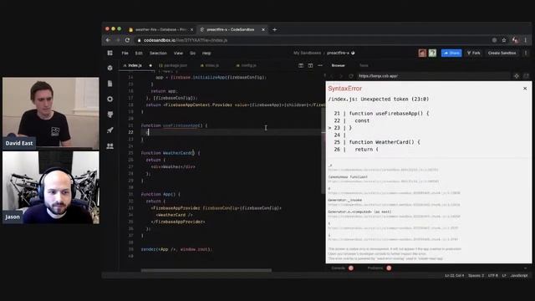Open the View menu
535x301 pixels.
178,54
